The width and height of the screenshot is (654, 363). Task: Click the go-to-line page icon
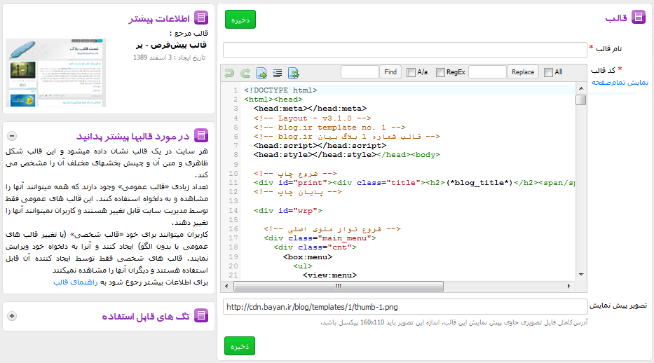261,72
